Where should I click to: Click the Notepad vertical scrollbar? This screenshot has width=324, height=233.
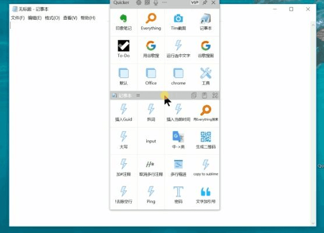coord(313,123)
